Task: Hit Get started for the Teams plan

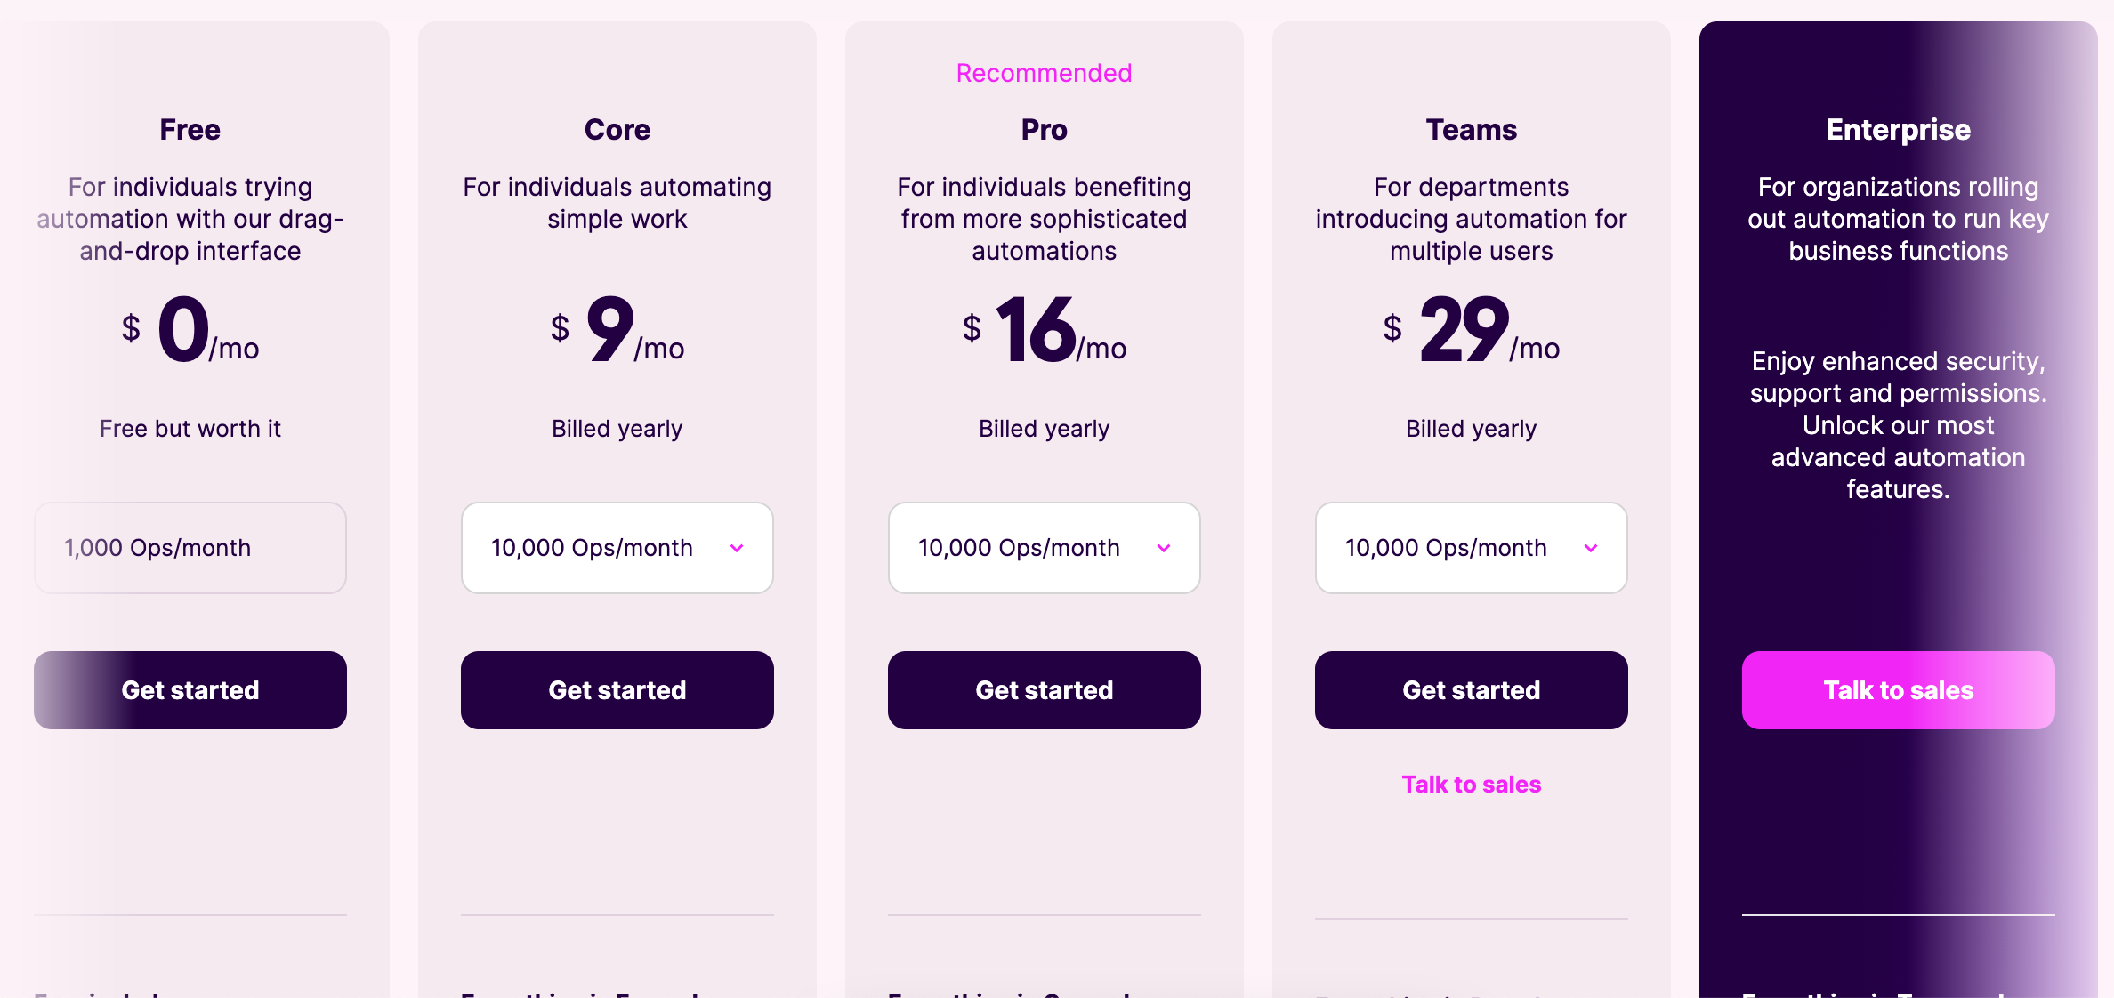Action: click(1471, 690)
